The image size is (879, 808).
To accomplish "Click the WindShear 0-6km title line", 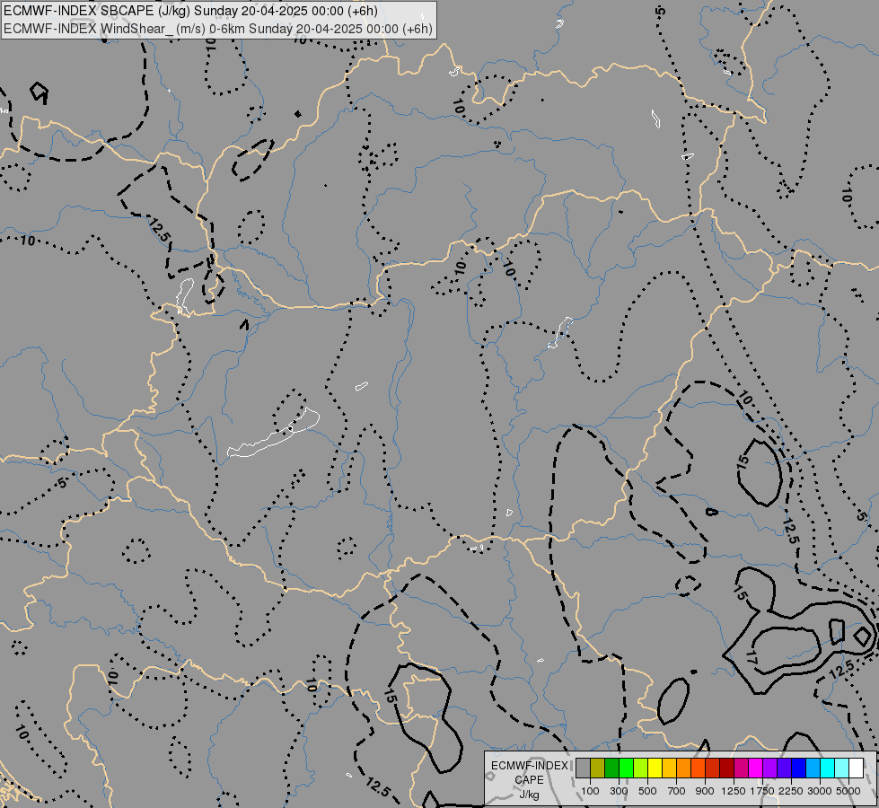I will pos(218,29).
